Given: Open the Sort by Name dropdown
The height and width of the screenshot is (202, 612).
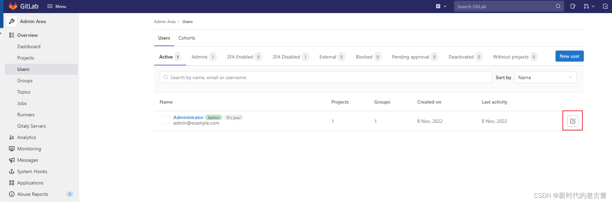Looking at the screenshot, I should [x=545, y=77].
